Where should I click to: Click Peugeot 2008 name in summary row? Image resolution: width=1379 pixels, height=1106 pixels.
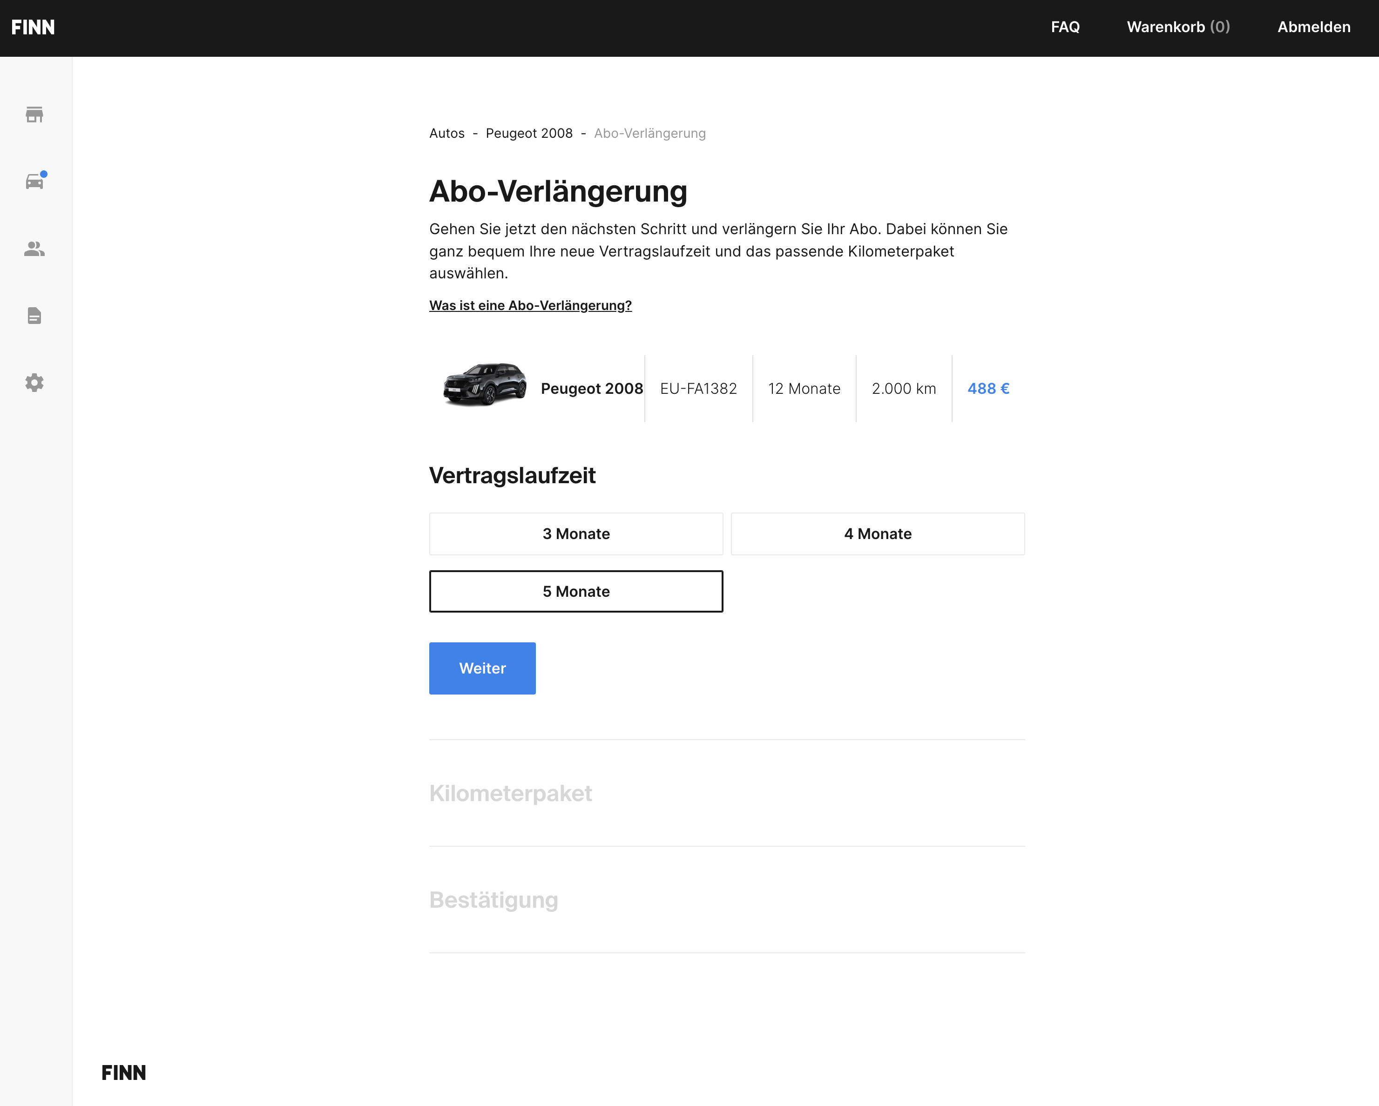pyautogui.click(x=592, y=388)
